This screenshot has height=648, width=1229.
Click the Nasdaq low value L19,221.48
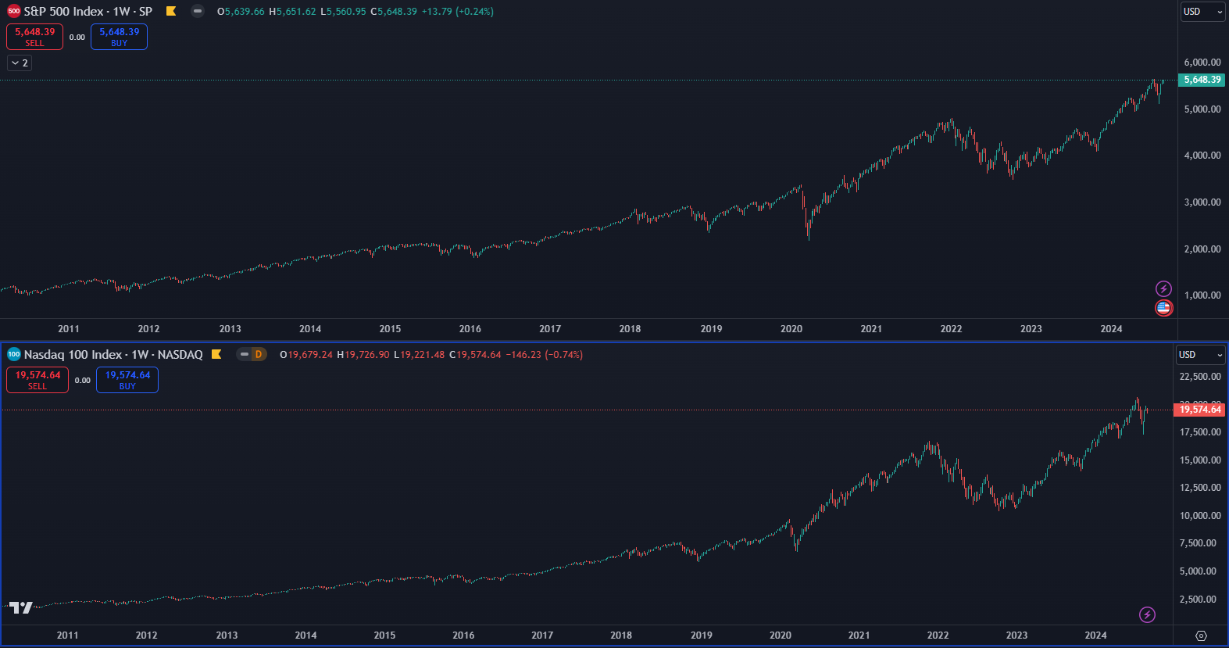[x=420, y=355]
